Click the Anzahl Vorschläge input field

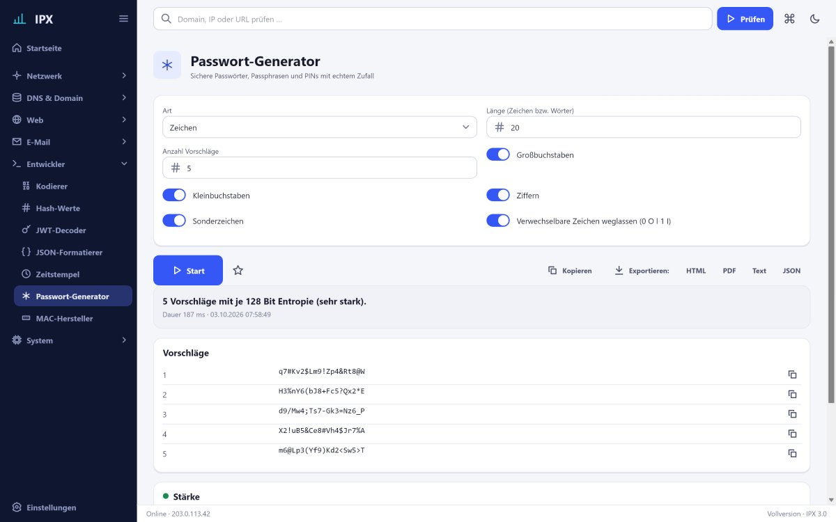[320, 168]
